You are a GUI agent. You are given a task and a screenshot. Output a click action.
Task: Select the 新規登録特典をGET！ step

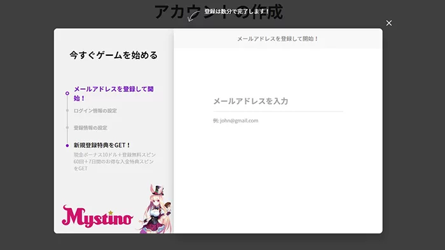click(x=102, y=145)
